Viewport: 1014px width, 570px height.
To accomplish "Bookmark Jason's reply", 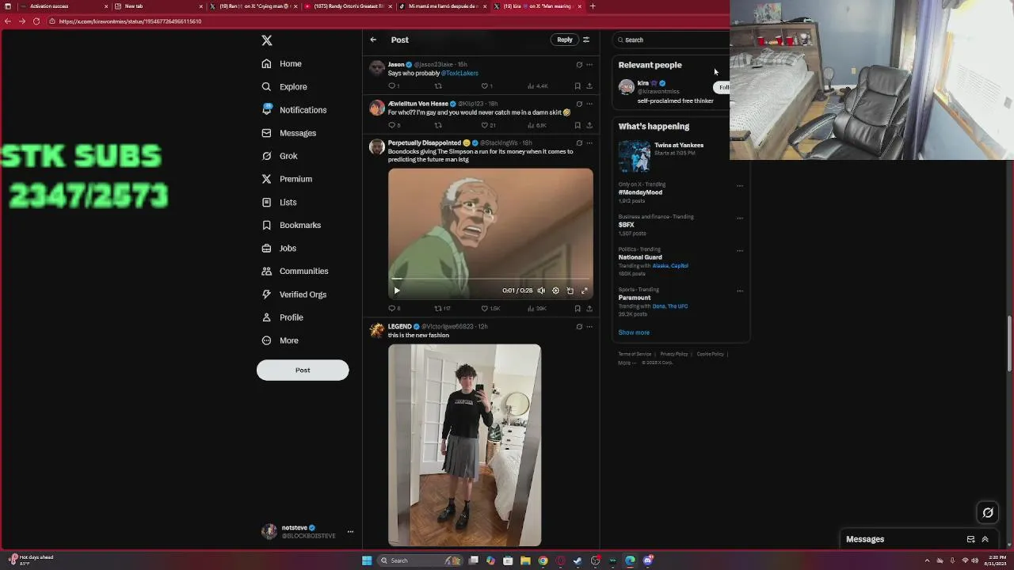I will pyautogui.click(x=578, y=85).
